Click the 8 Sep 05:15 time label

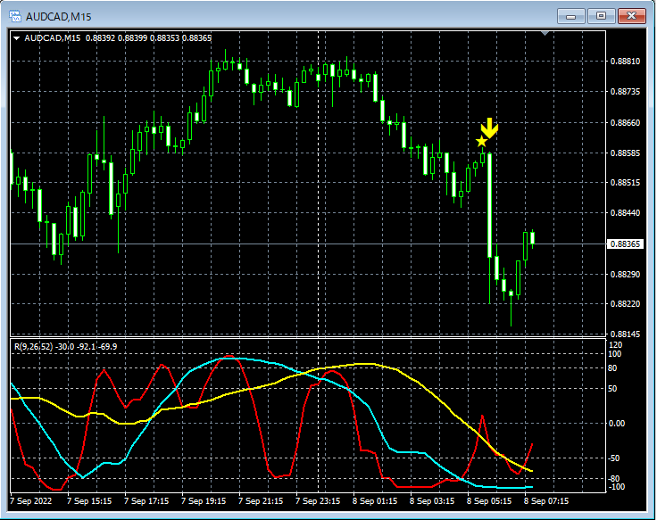(489, 500)
